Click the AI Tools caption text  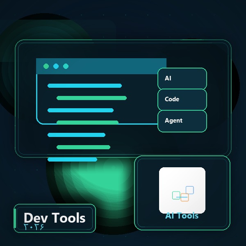coord(182,216)
